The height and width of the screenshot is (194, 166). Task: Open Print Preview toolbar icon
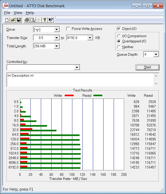pos(33,20)
